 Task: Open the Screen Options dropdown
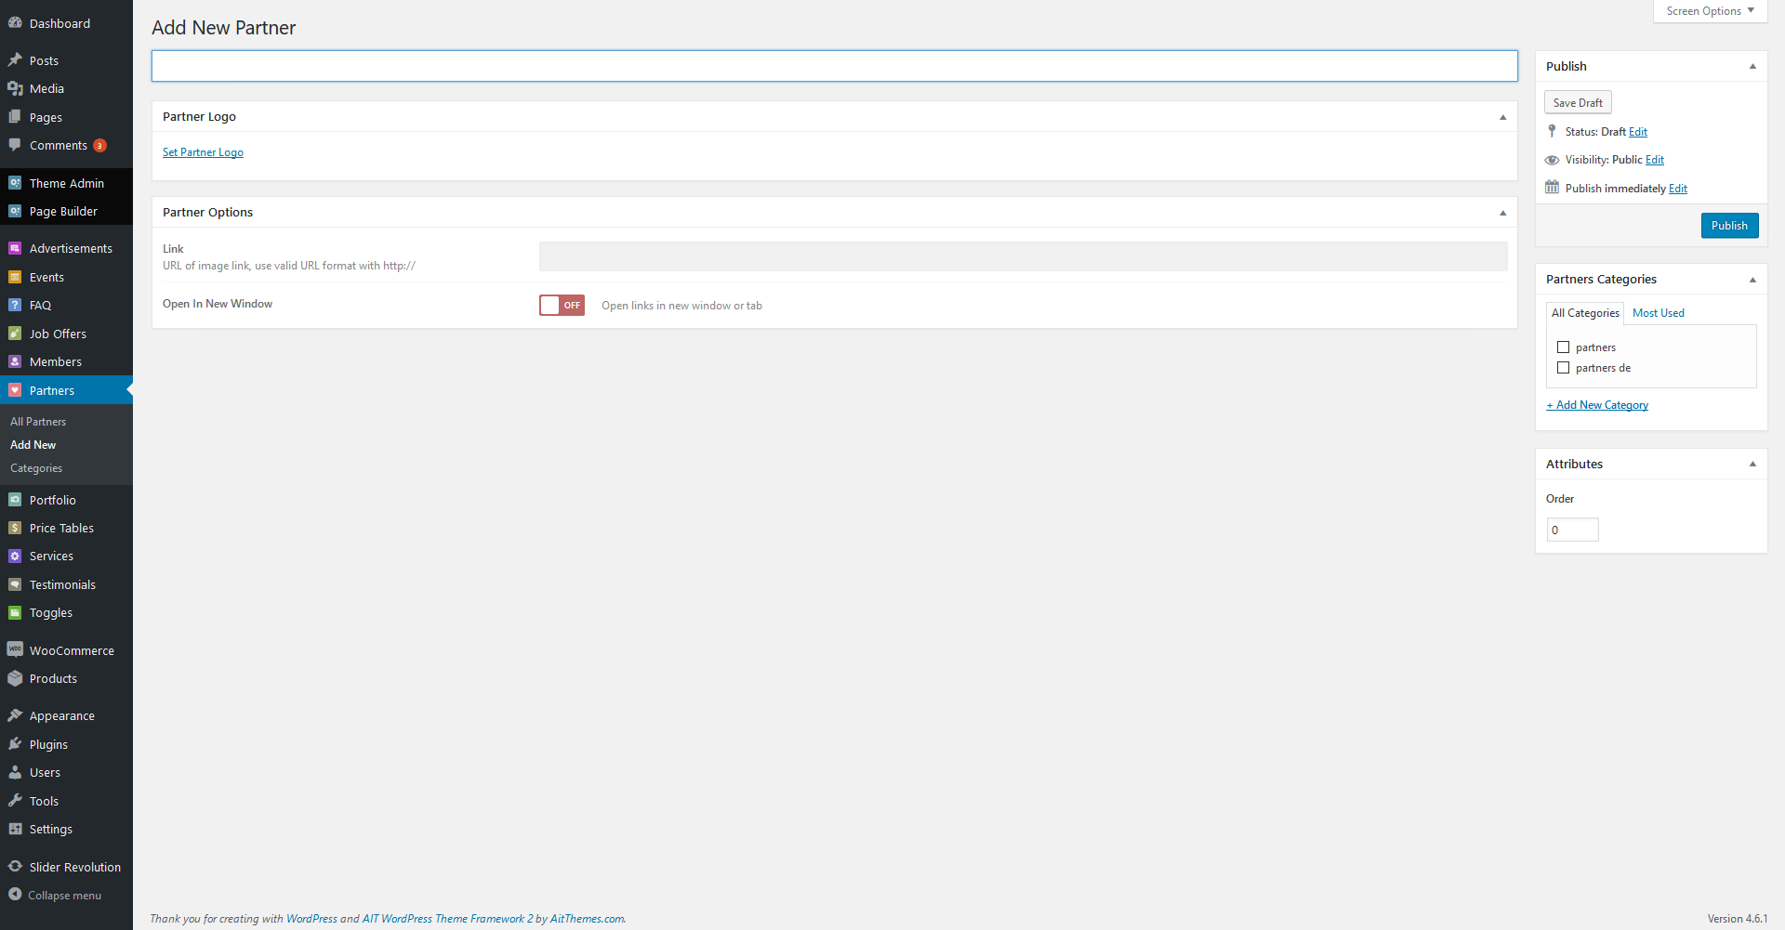1710,11
